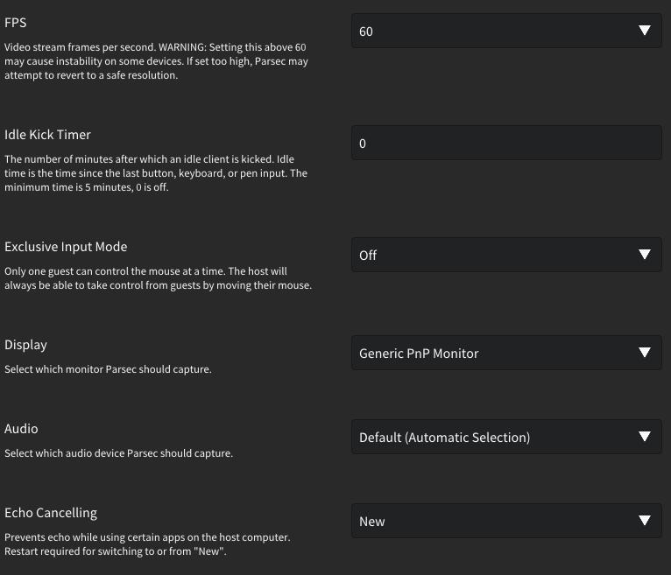This screenshot has height=575, width=671.
Task: Click the arrow icon on Exclusive Input Mode
Action: [x=645, y=255]
